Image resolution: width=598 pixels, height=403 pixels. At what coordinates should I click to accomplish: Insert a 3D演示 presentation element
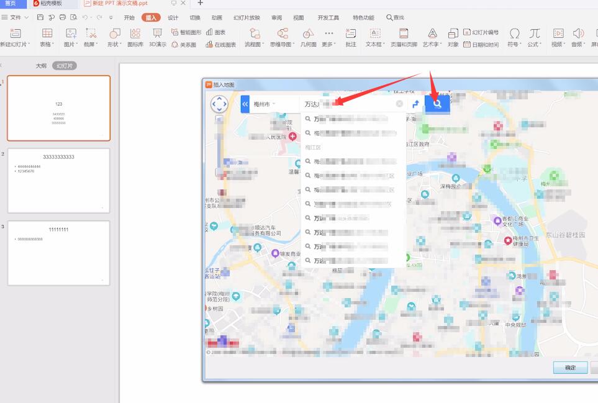158,37
